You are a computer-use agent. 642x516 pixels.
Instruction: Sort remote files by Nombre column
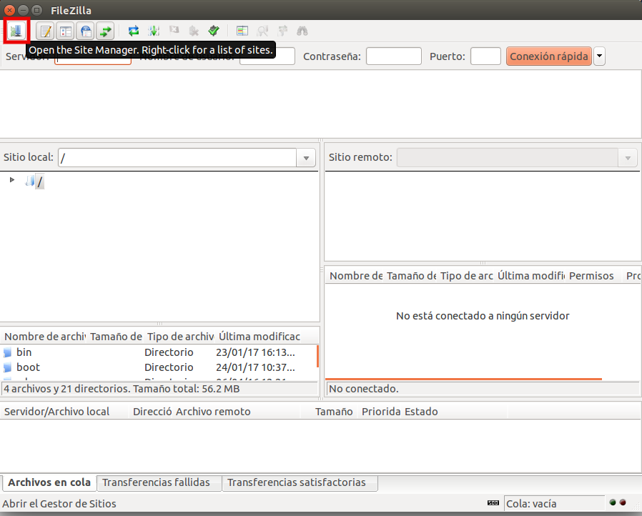pyautogui.click(x=355, y=276)
